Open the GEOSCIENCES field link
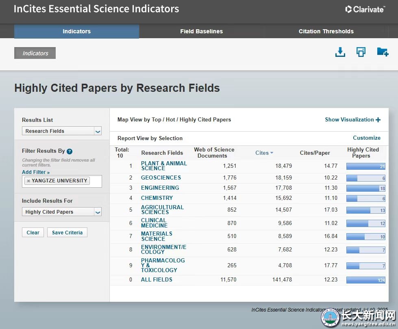The width and height of the screenshot is (398, 329). coord(161,177)
